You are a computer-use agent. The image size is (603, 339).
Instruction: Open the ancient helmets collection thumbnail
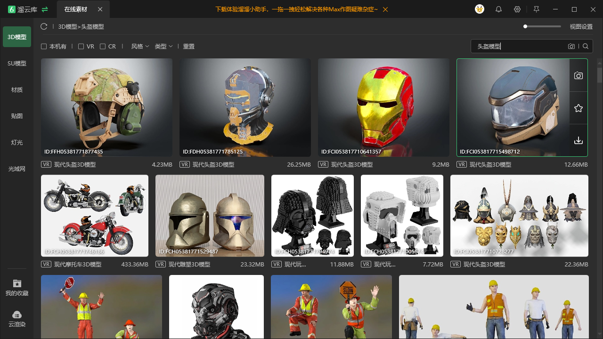click(x=519, y=216)
